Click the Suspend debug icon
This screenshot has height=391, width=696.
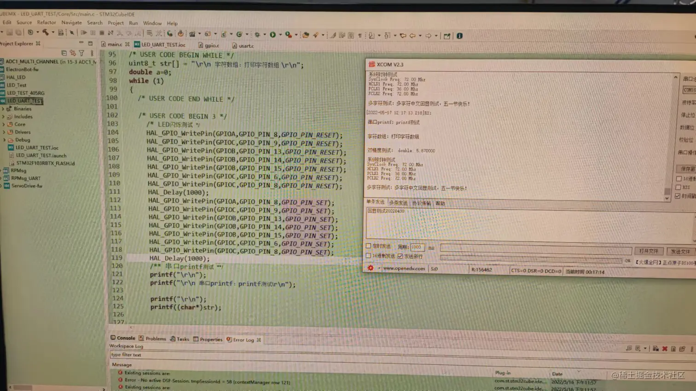coord(93,33)
